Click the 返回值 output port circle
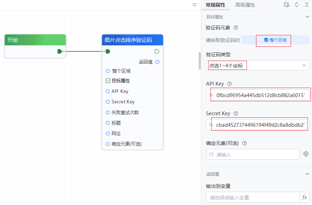 157,62
